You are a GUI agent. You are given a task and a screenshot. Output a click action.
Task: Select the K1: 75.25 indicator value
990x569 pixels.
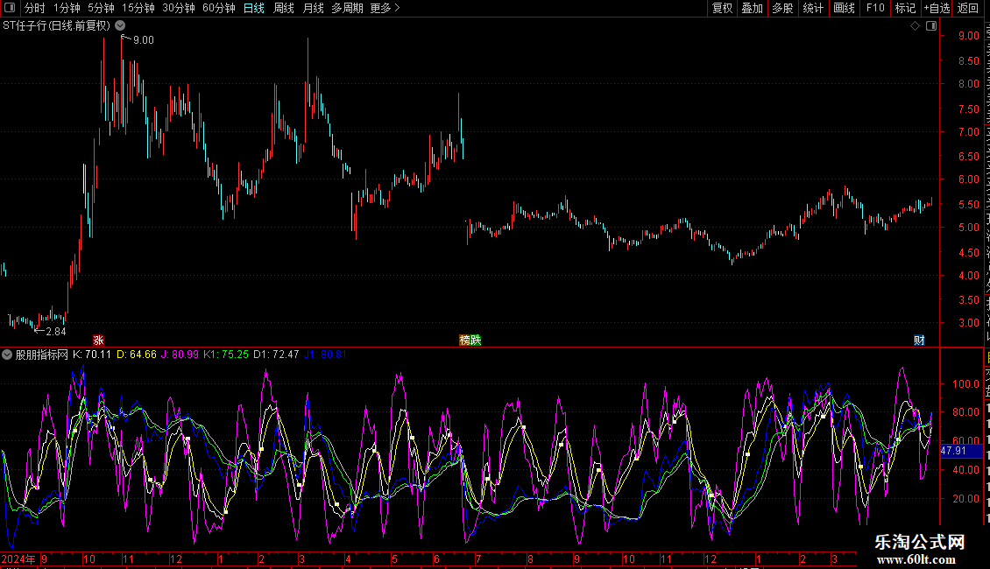pos(226,355)
